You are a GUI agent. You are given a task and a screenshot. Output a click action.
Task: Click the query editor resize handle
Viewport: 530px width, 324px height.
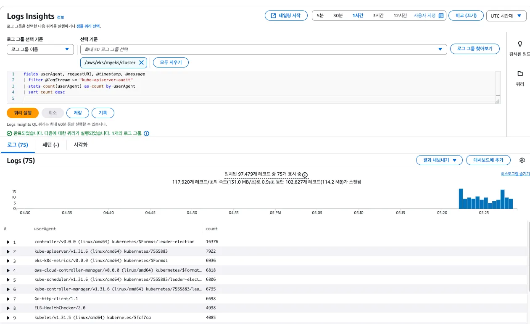point(498,101)
